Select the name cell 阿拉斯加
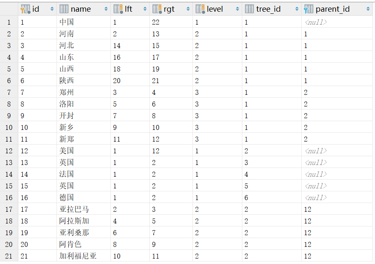This screenshot has height=264, width=375. pyautogui.click(x=83, y=221)
